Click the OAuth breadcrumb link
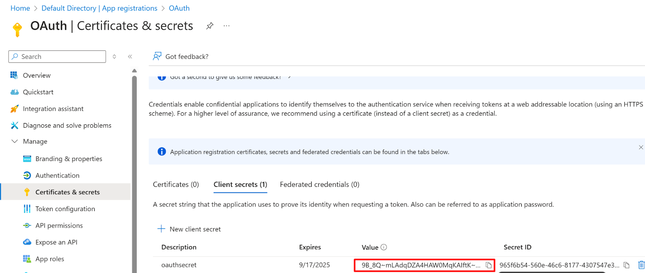The width and height of the screenshot is (645, 273). coord(179,8)
